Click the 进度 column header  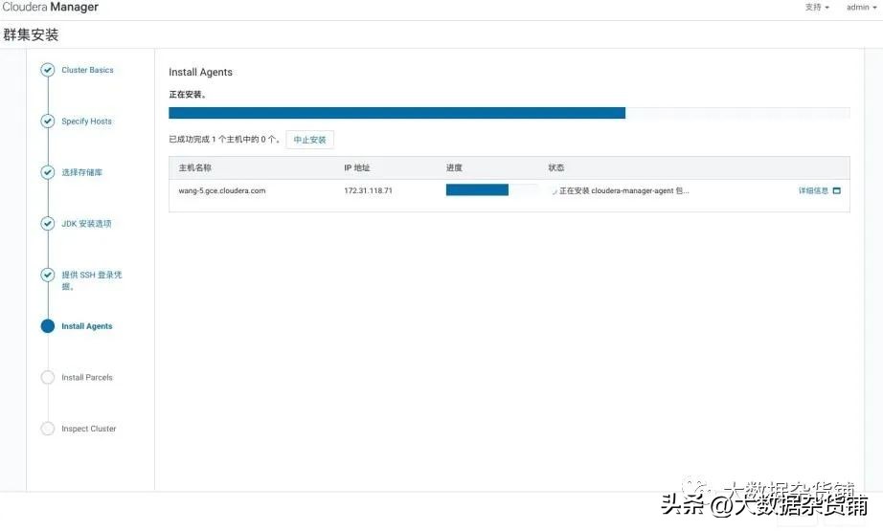(x=454, y=167)
